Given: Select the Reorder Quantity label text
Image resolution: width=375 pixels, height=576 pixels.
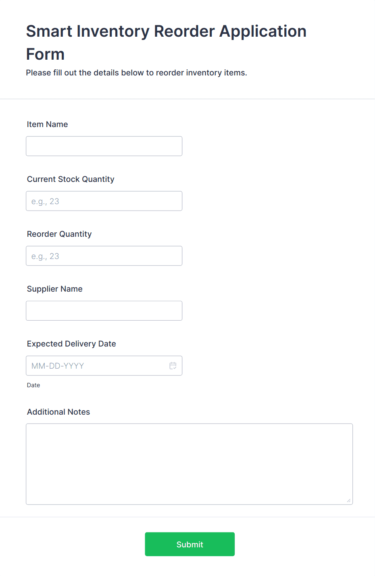Looking at the screenshot, I should point(59,234).
